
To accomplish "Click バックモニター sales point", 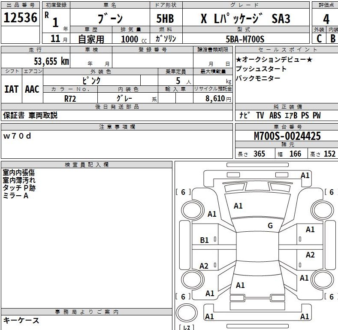I will 258,78.
